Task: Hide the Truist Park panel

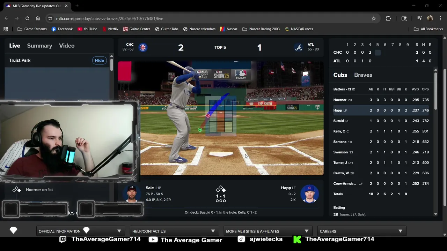Action: [x=99, y=60]
